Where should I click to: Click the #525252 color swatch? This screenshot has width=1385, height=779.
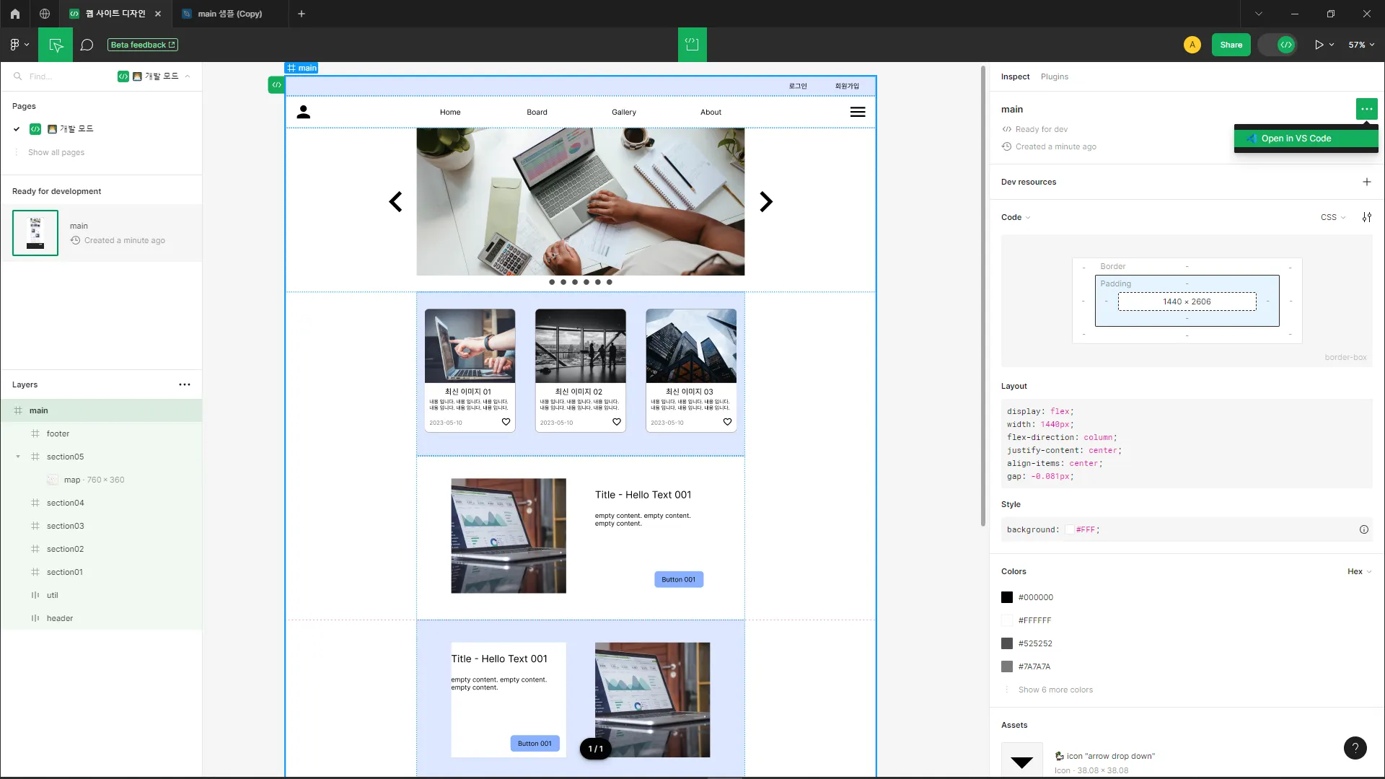(x=1007, y=643)
